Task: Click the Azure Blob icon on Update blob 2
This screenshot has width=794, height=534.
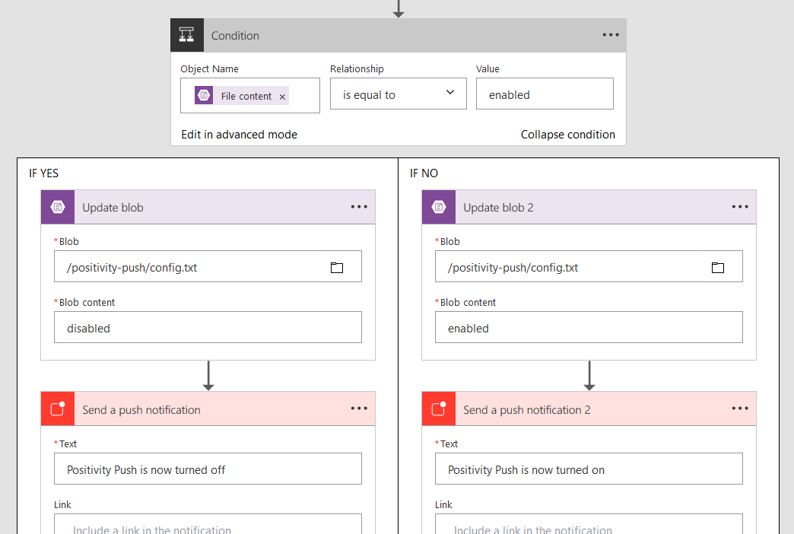Action: coord(438,206)
